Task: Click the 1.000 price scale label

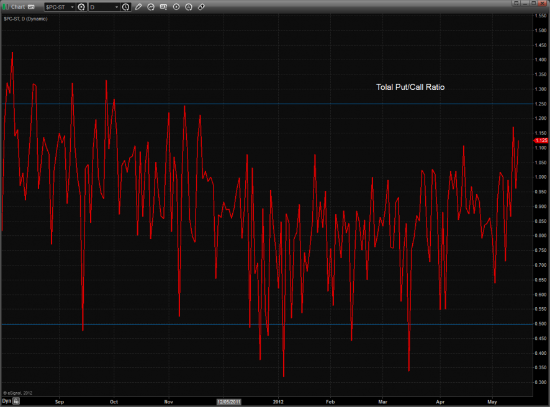Action: click(x=541, y=177)
